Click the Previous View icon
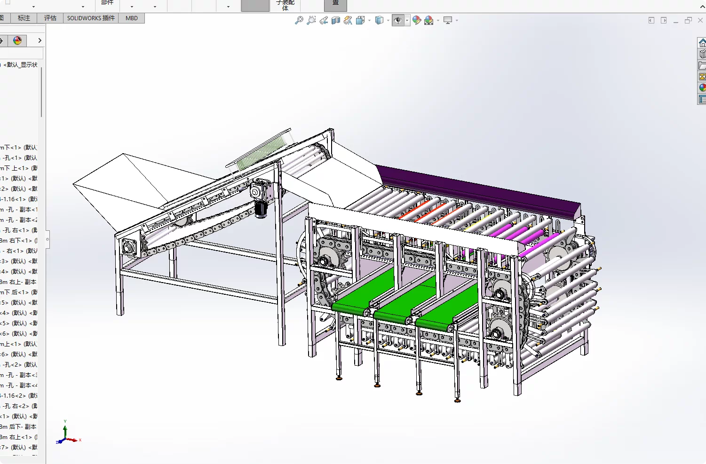This screenshot has height=464, width=706. click(324, 20)
